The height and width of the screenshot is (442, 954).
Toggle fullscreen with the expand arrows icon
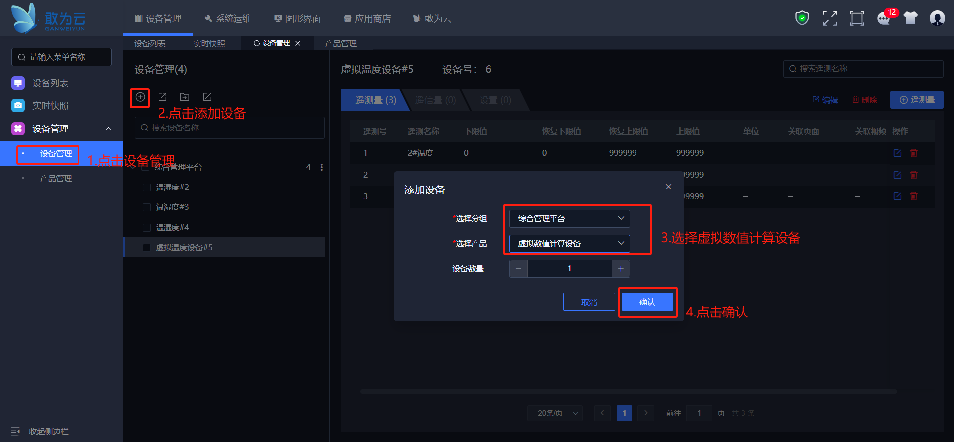(830, 18)
